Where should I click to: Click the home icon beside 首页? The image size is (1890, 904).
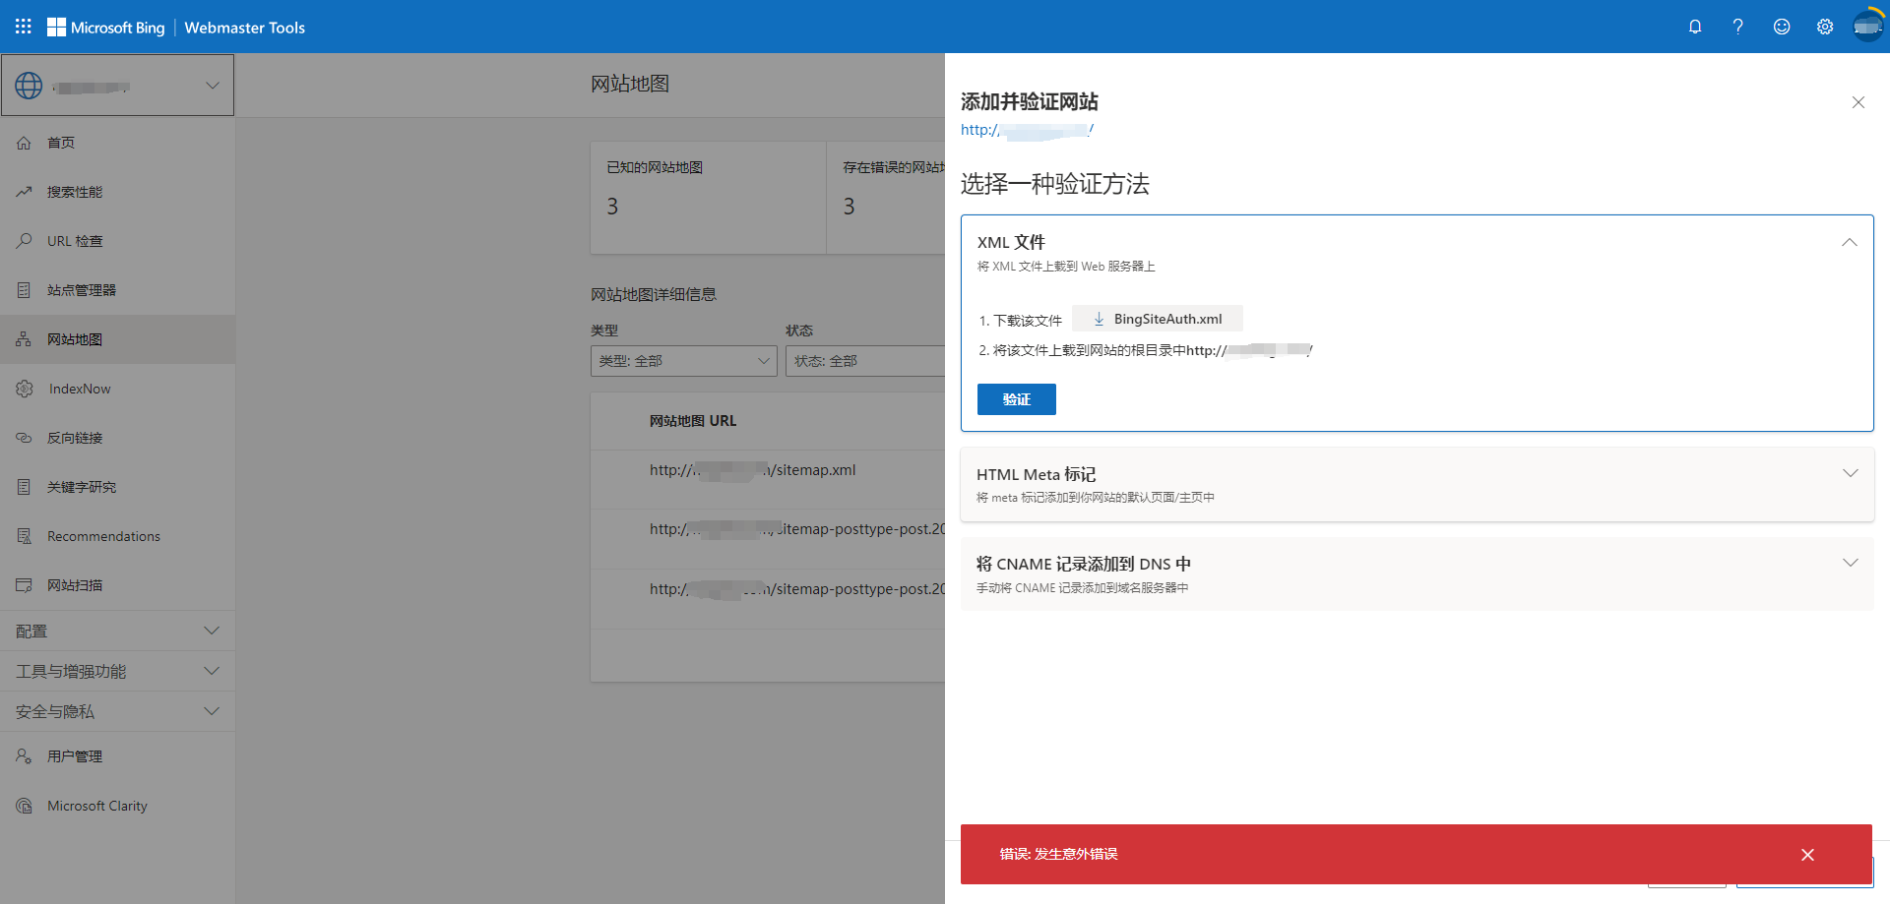[24, 143]
